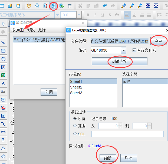168x164 pixels.
Task: Click the print icon in toolbar
Action: (x=37, y=6)
